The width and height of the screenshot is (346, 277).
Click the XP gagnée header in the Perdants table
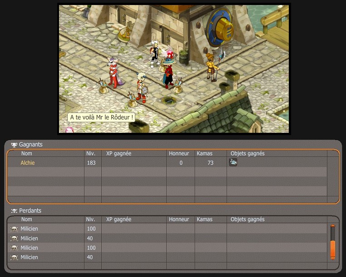pos(119,219)
